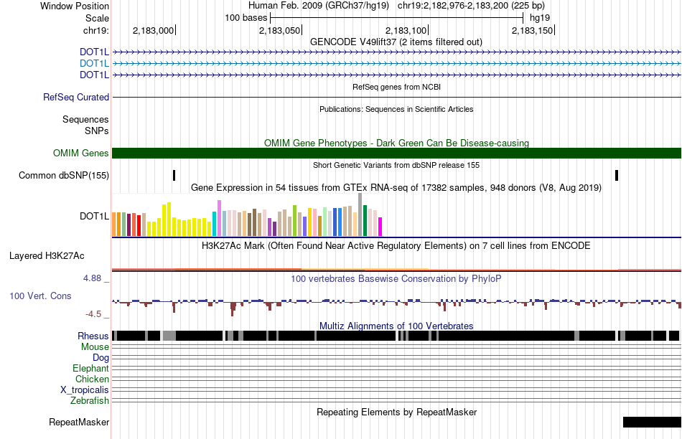
Task: Click the hg19 label beside scale bar
Action: 540,18
